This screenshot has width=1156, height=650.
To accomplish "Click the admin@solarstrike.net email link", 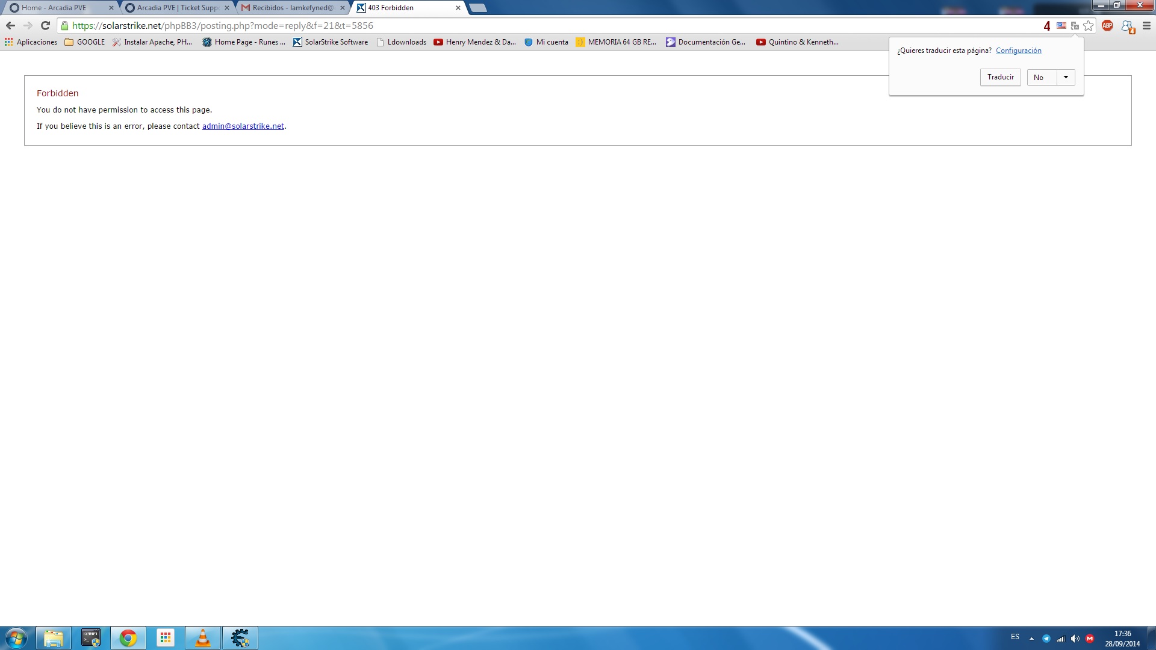I will [243, 126].
